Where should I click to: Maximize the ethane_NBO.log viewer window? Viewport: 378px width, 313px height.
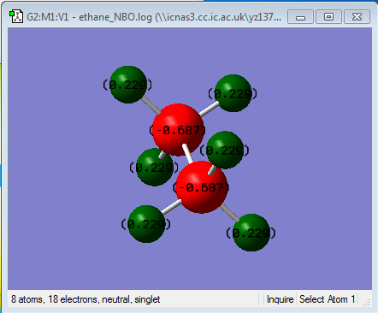coord(328,17)
